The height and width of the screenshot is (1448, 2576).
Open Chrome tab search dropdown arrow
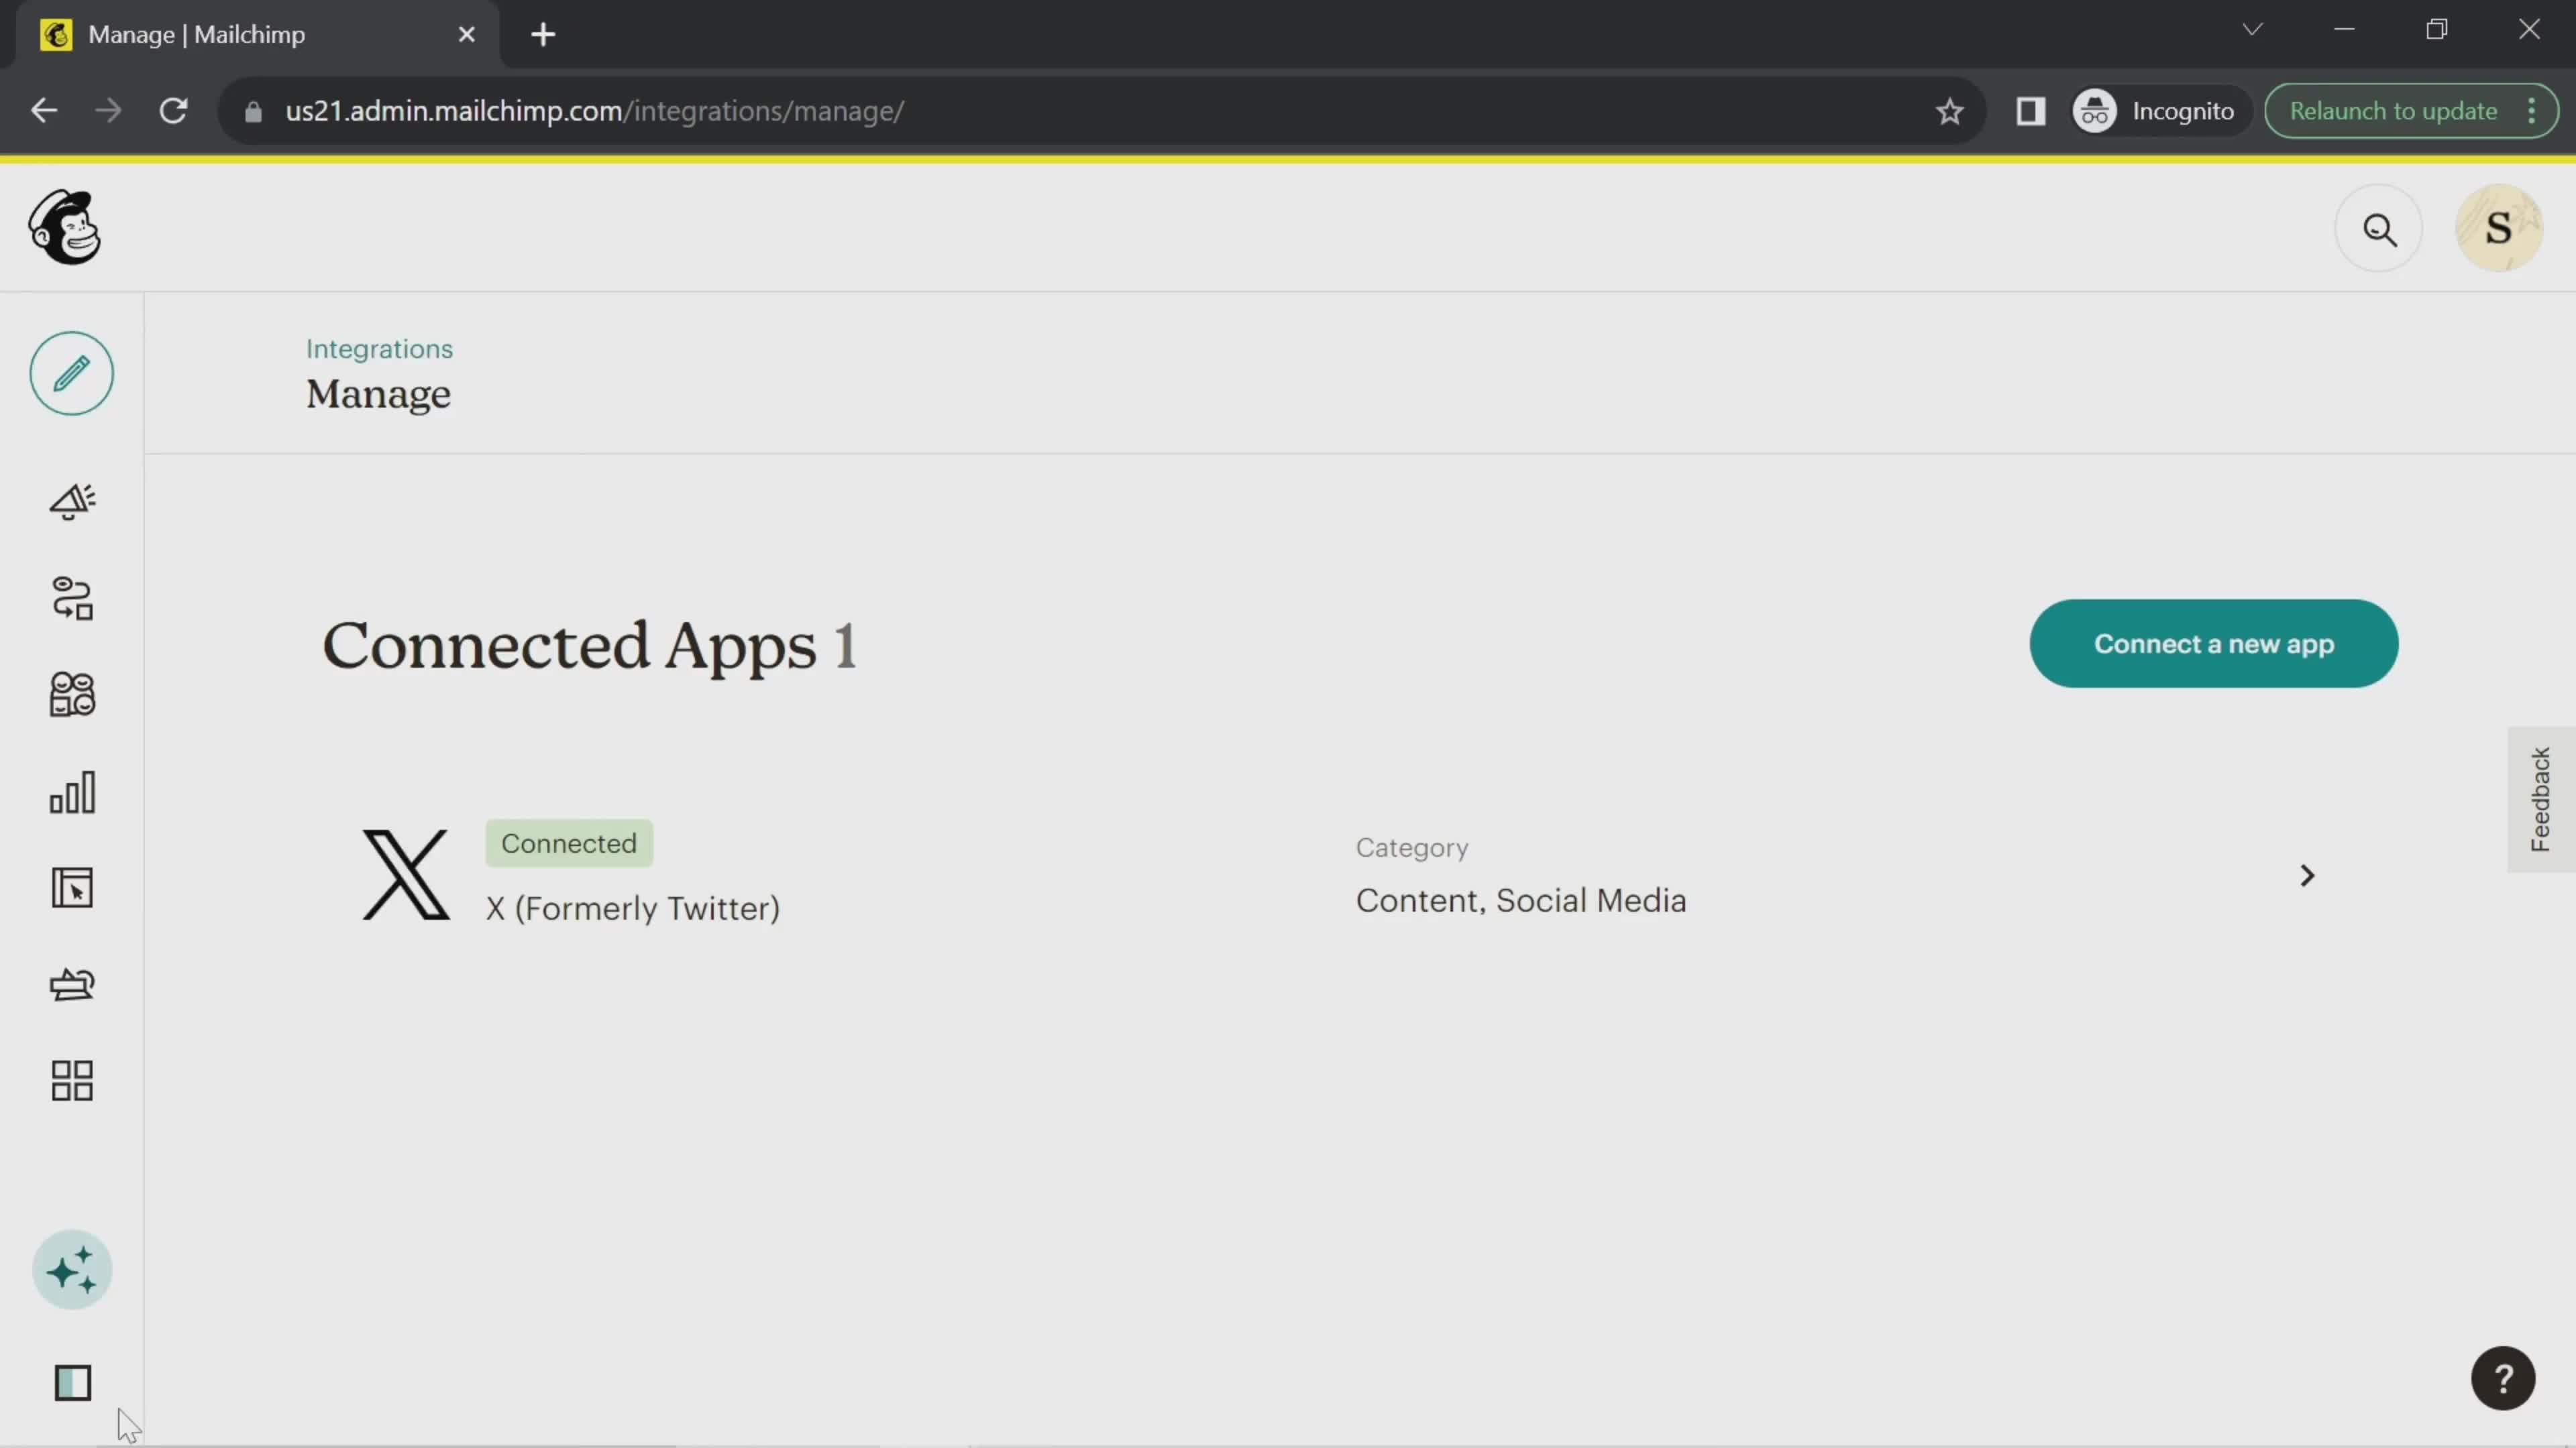[x=2252, y=30]
